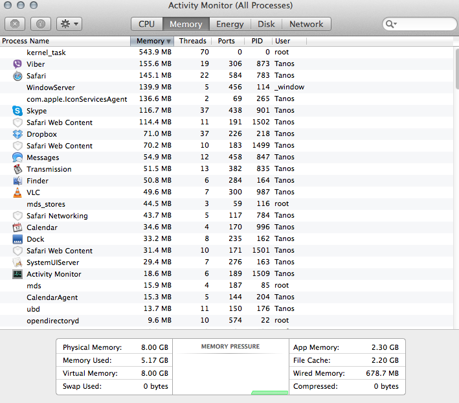This screenshot has height=403, width=459.
Task: Select the Memory tab
Action: pos(186,24)
